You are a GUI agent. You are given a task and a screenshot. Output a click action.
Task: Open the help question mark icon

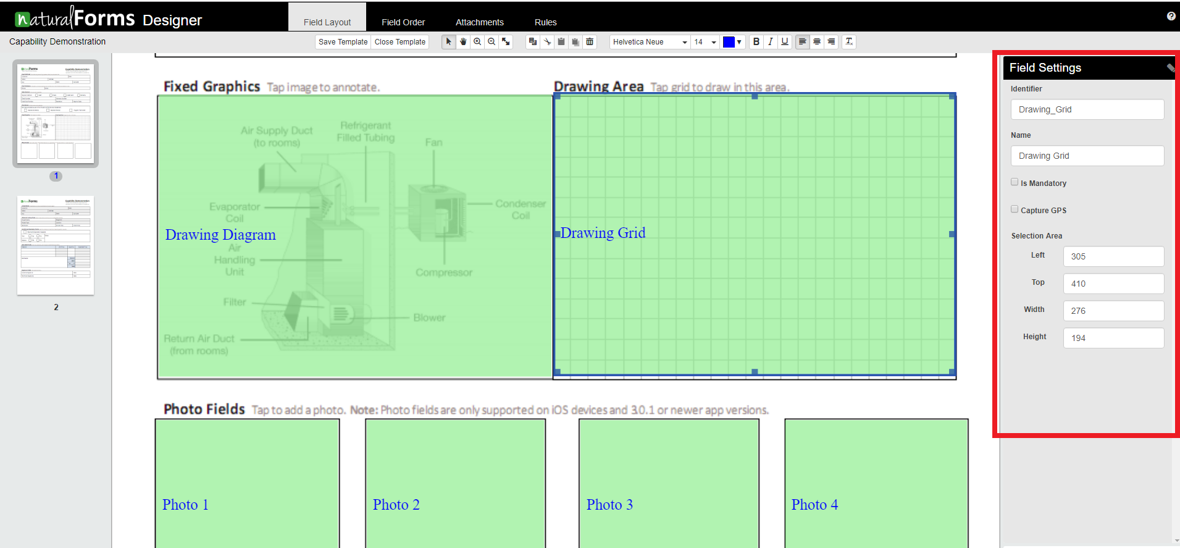[x=1171, y=16]
